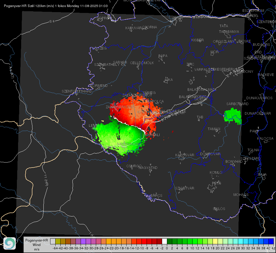Screen dimensions: 276x253
Task: Click the TAMASI city label
Action: pyautogui.click(x=214, y=129)
